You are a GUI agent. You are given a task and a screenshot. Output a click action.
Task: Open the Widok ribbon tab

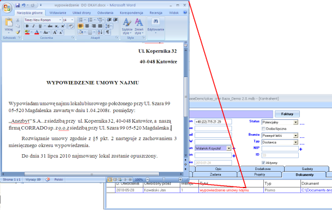click(x=174, y=13)
